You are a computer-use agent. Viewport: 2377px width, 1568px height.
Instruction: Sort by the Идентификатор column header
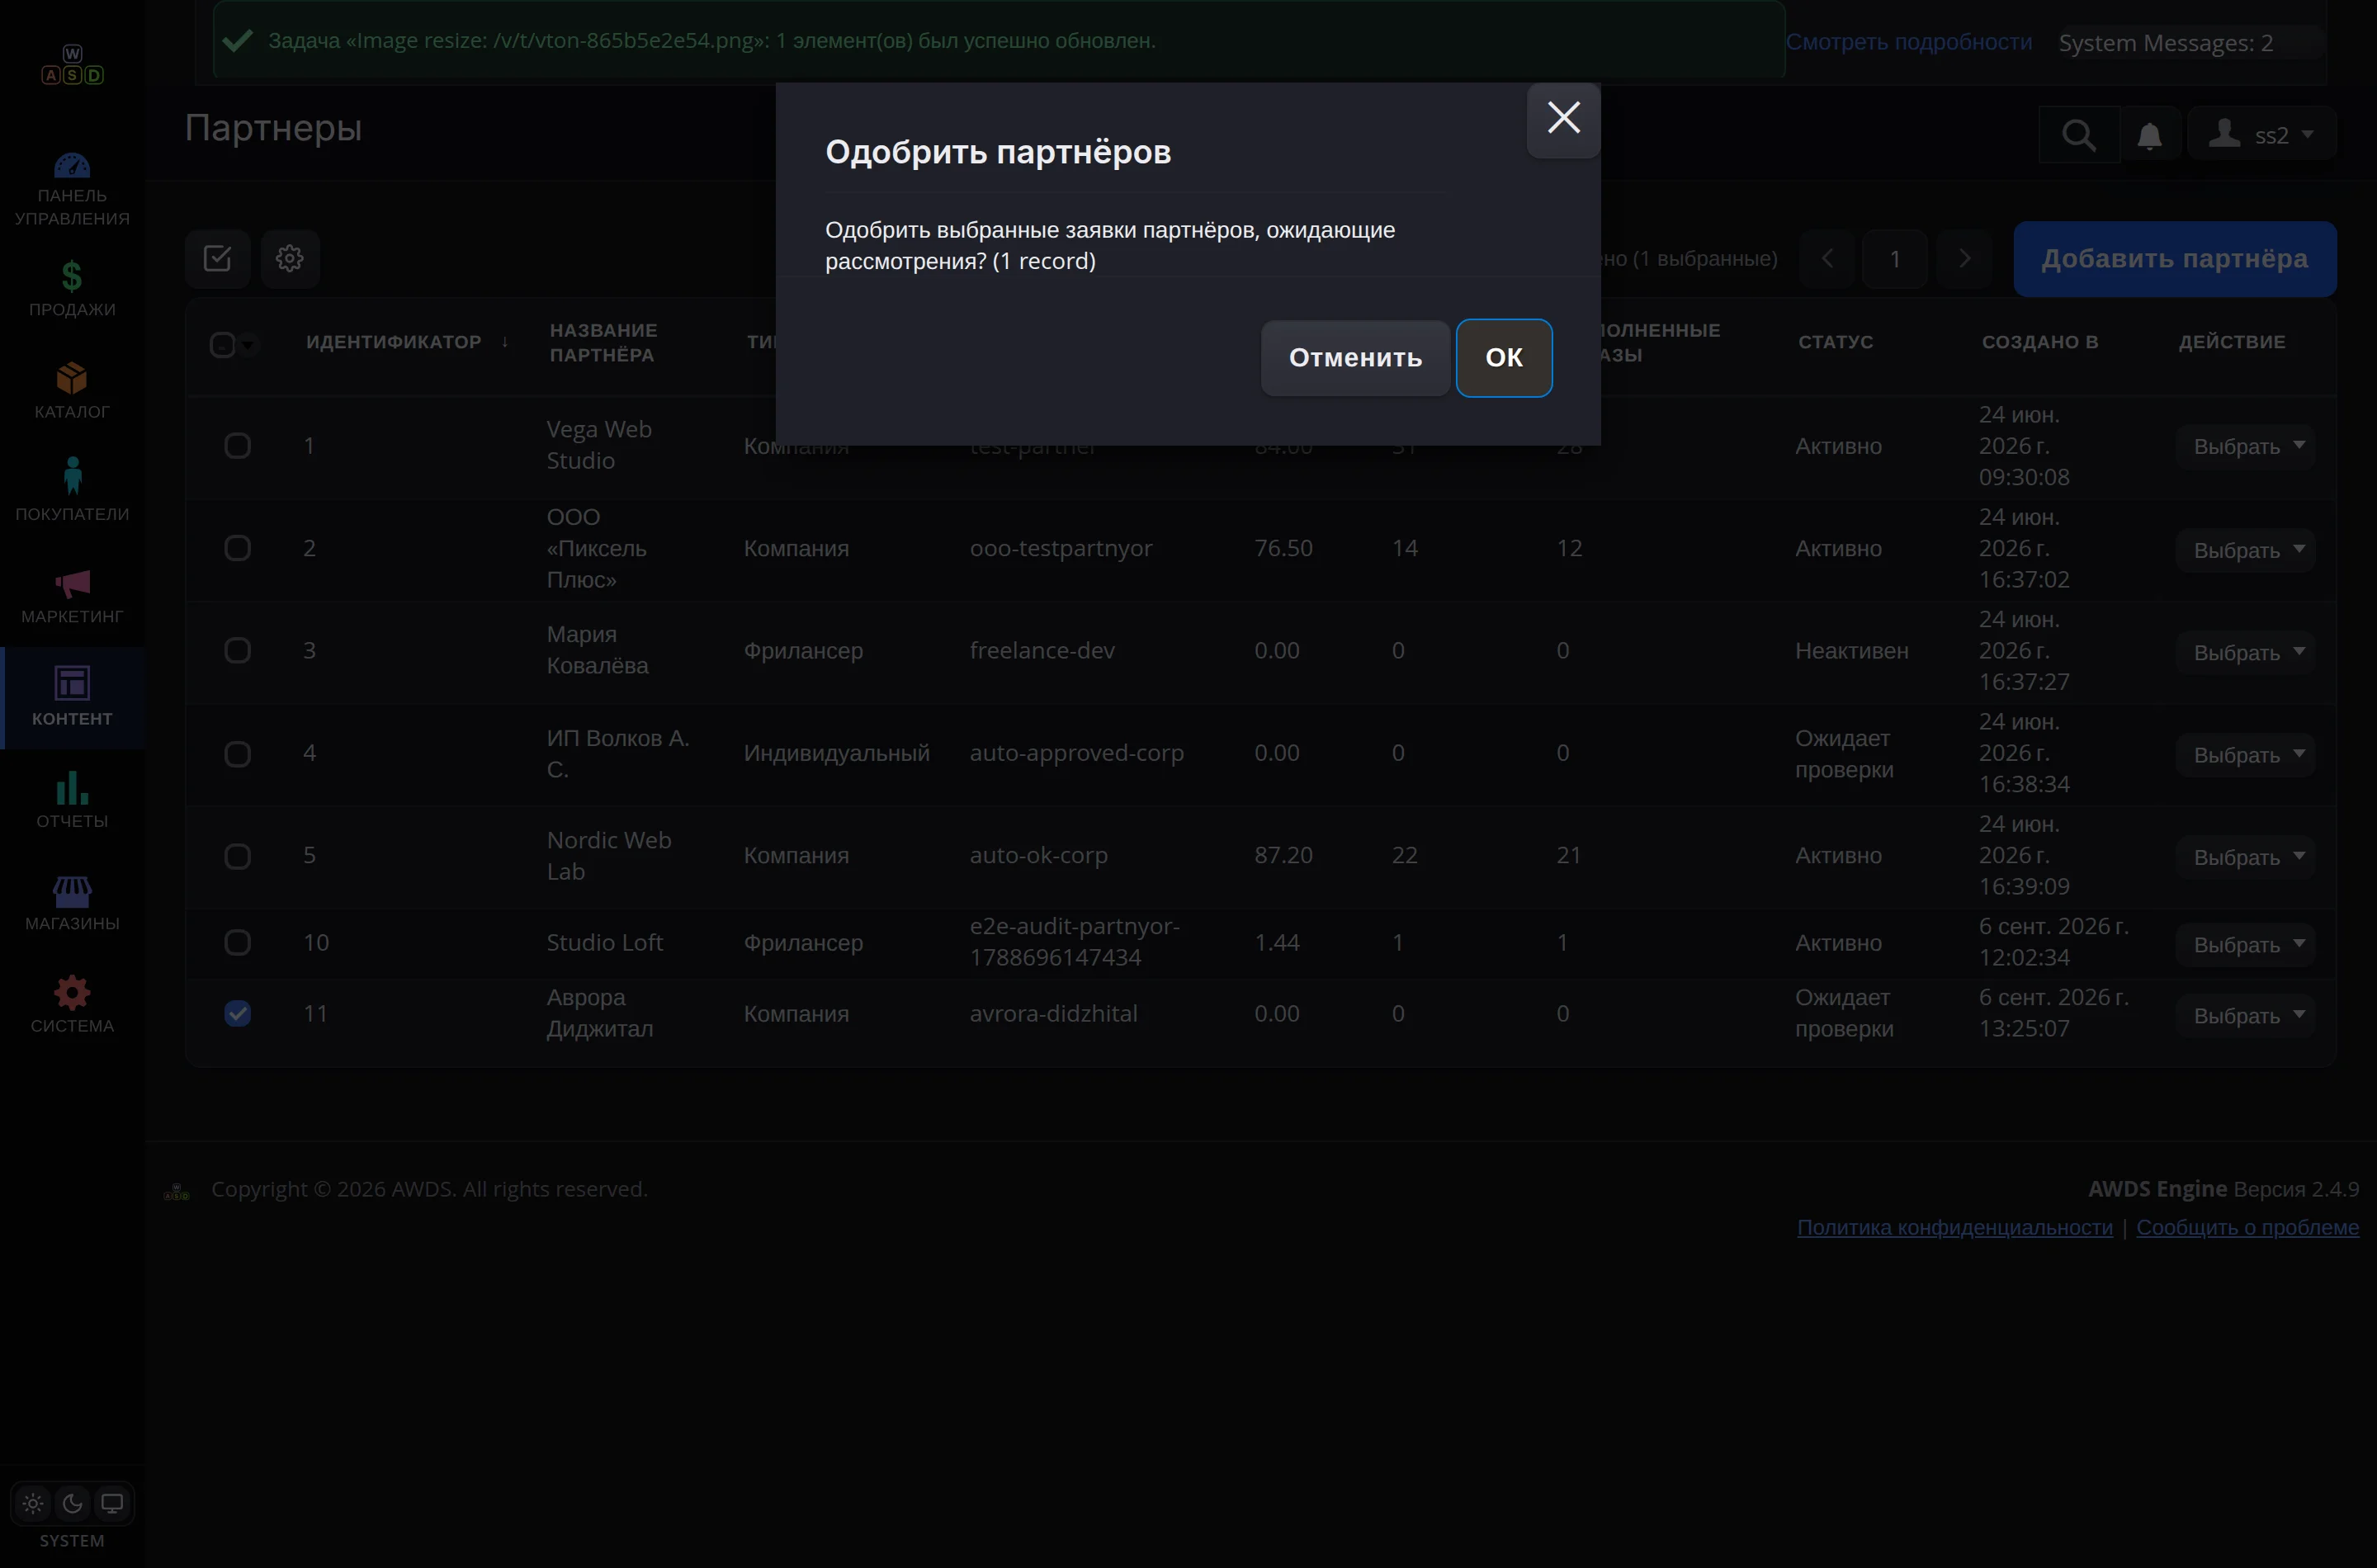tap(394, 342)
